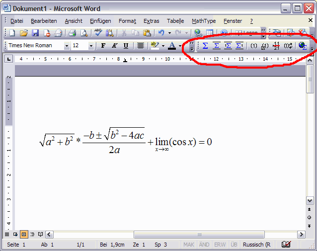Screen dimensions: 317x251
Task: Toggle justified paragraph alignment
Action: pyautogui.click(x=140, y=46)
